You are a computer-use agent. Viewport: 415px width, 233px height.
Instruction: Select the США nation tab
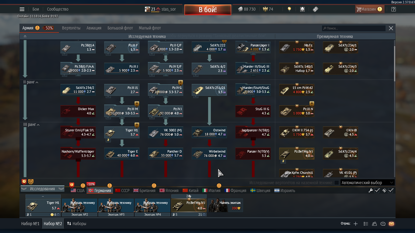coord(78,191)
